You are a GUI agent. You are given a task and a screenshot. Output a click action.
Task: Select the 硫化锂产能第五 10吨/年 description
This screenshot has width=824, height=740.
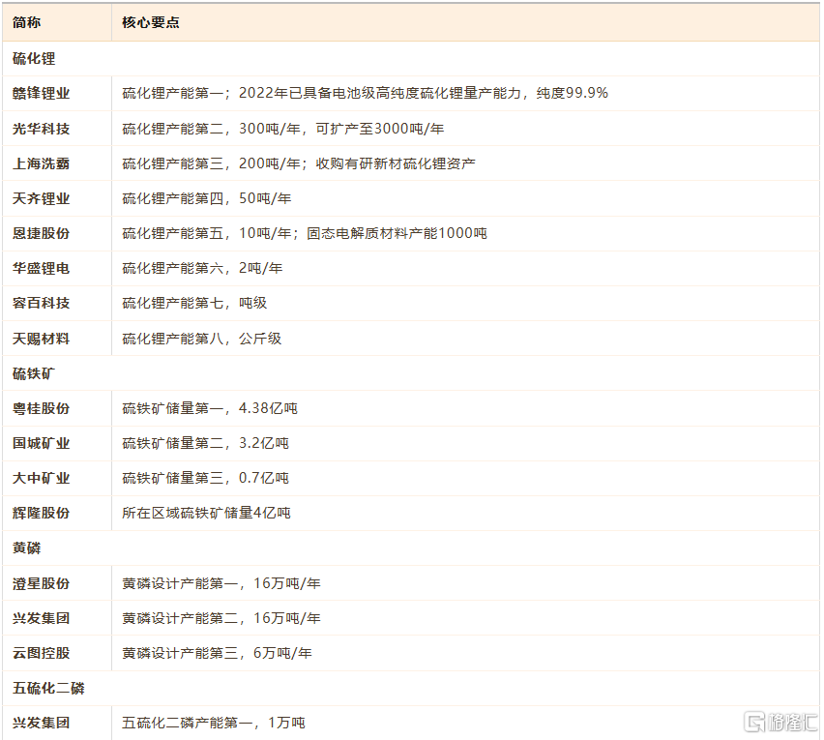tap(305, 233)
